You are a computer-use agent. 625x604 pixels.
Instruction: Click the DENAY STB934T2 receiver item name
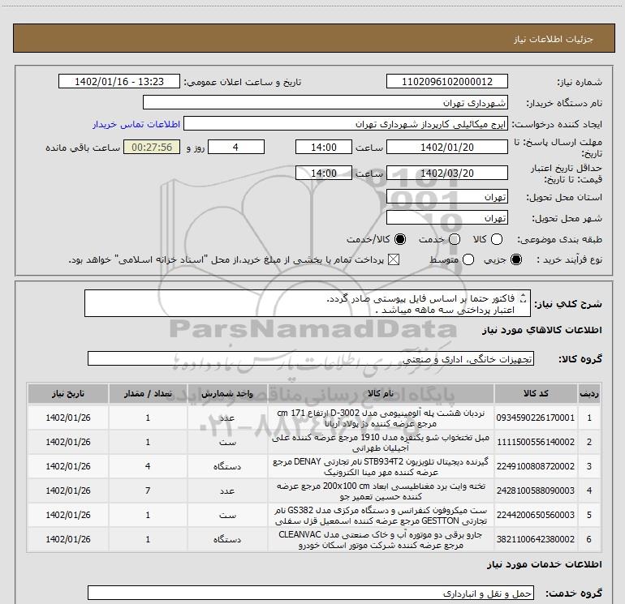click(381, 467)
